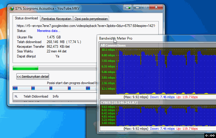This screenshot has width=216, height=138.
Task: Click the N. column header
Action: [16, 96]
